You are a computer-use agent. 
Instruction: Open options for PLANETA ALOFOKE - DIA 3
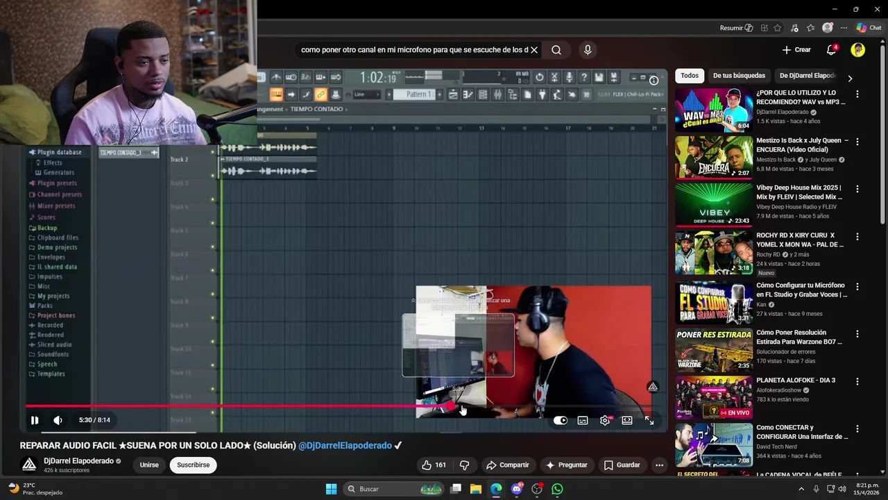[x=857, y=382]
